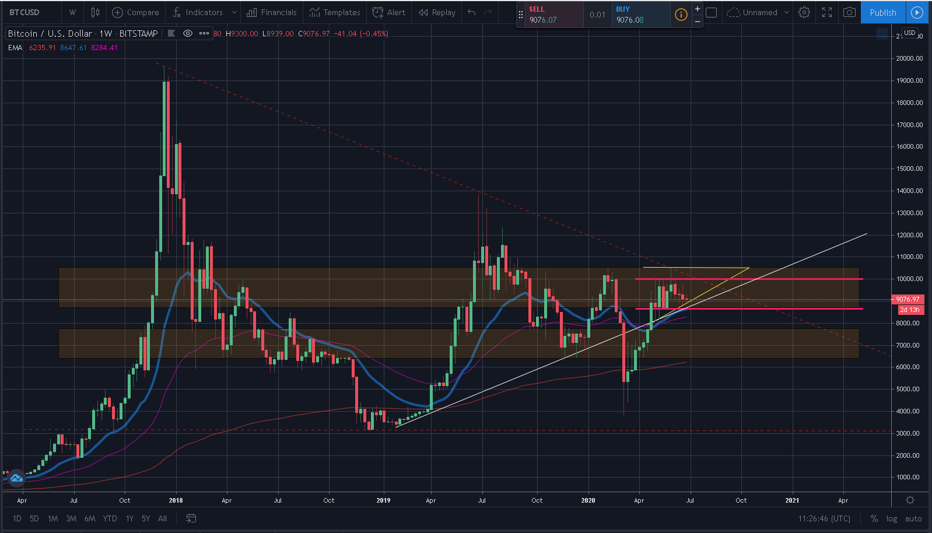Redo the last chart action

click(488, 12)
